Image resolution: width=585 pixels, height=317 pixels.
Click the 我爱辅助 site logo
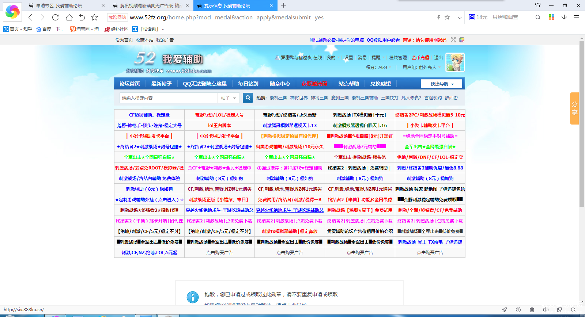[x=169, y=62]
